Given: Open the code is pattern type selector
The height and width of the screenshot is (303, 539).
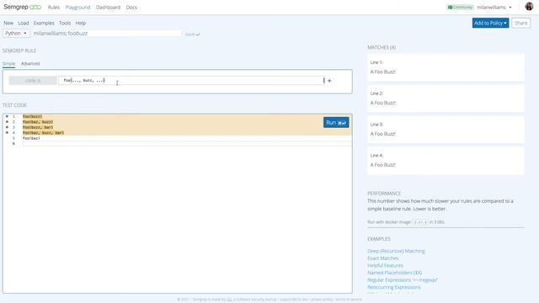Looking at the screenshot, I should point(33,81).
